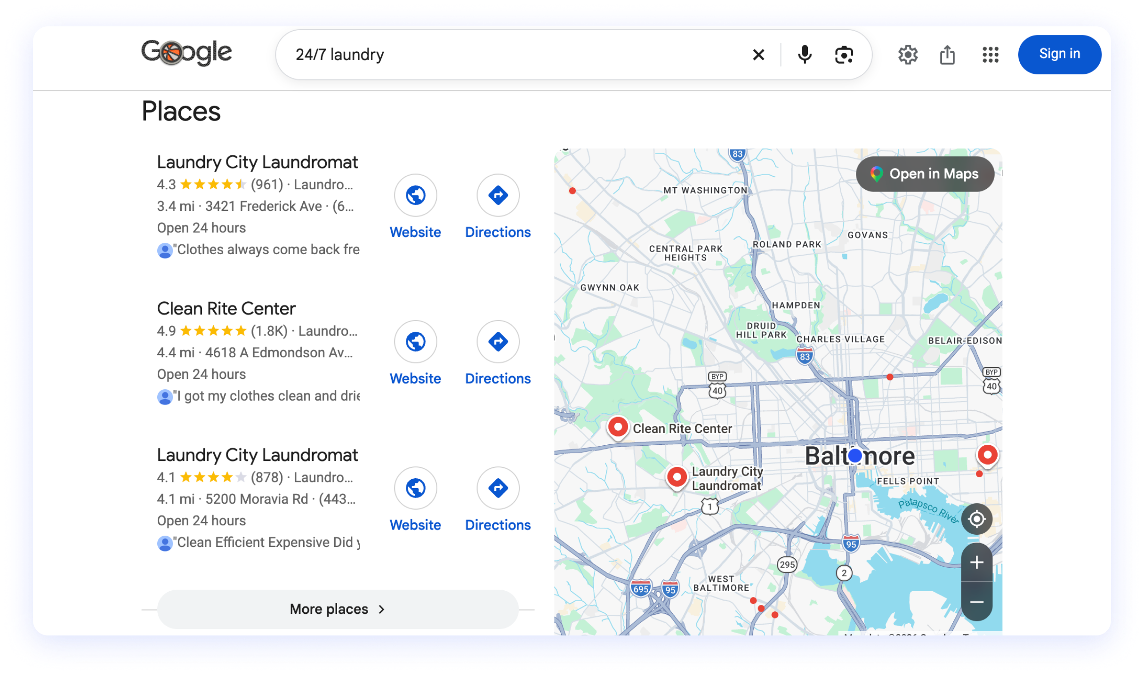Click the FELLS POINT label on the map
The image size is (1144, 675).
point(908,481)
